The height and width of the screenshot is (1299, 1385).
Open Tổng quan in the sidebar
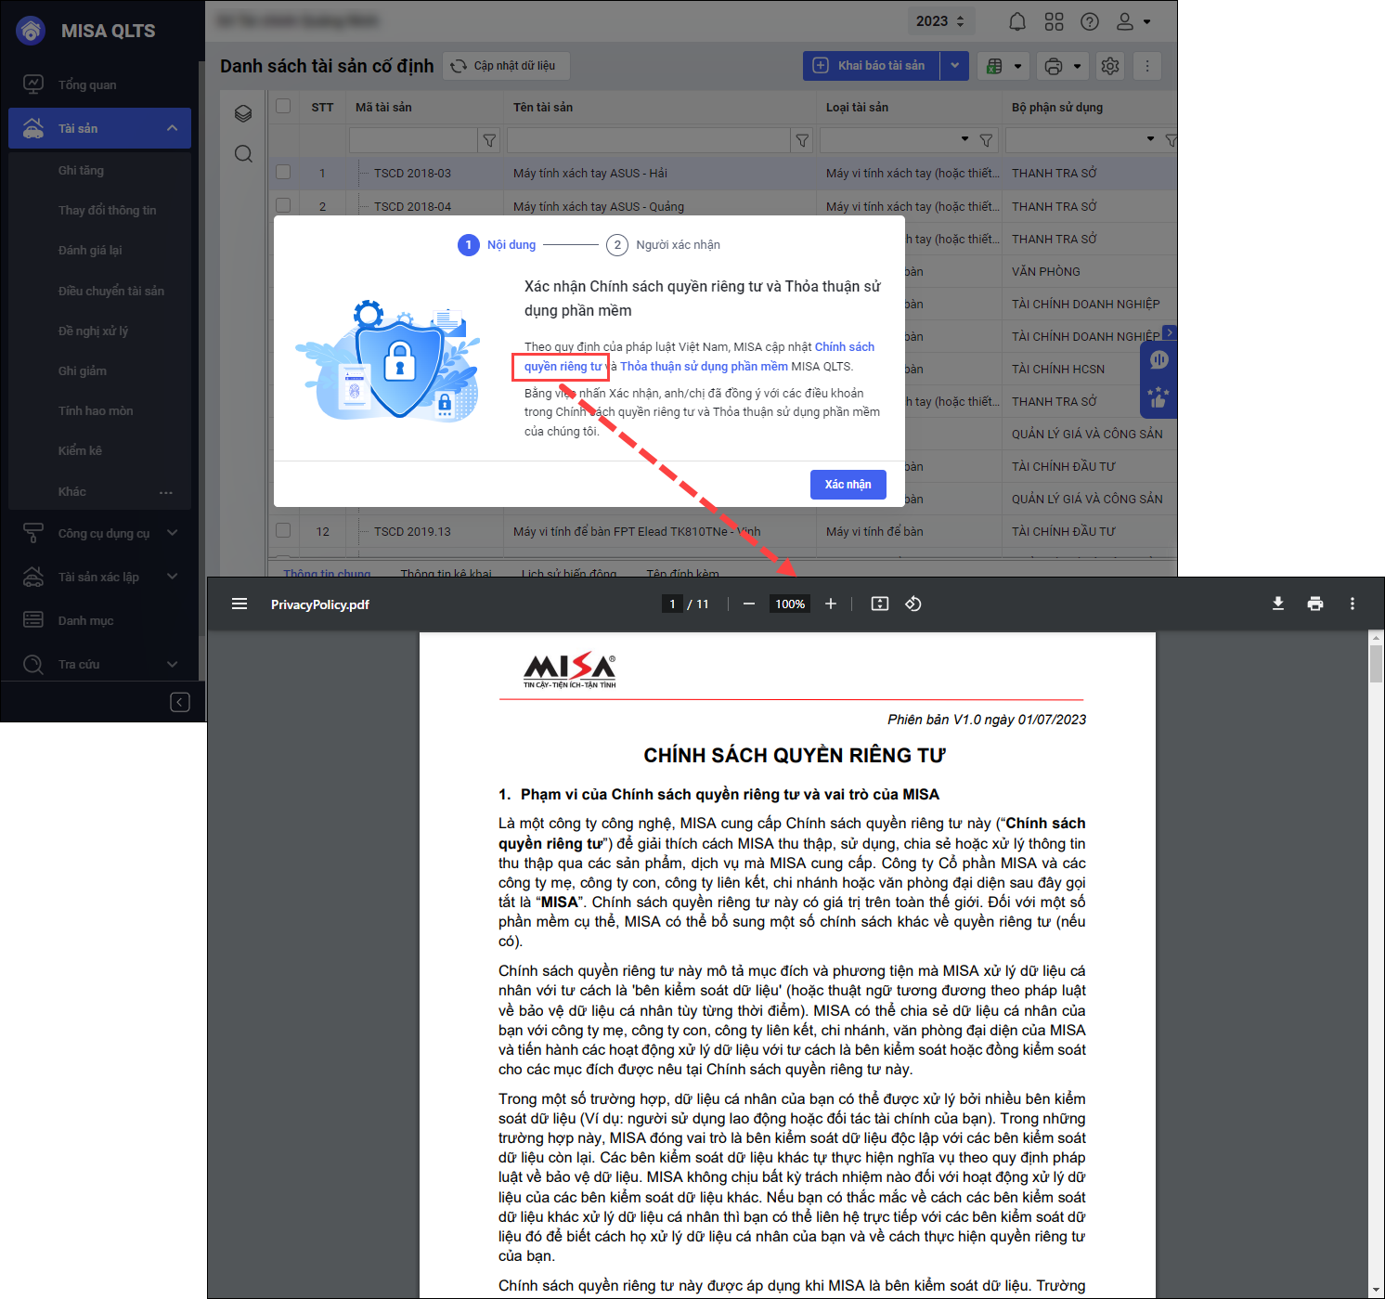pyautogui.click(x=87, y=84)
